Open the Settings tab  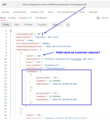[93, 12]
